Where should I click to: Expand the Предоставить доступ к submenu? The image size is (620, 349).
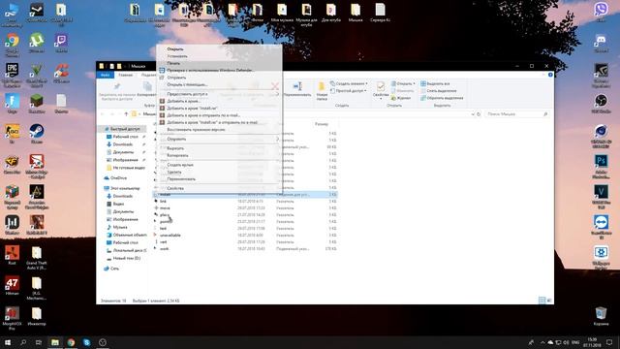(220, 94)
